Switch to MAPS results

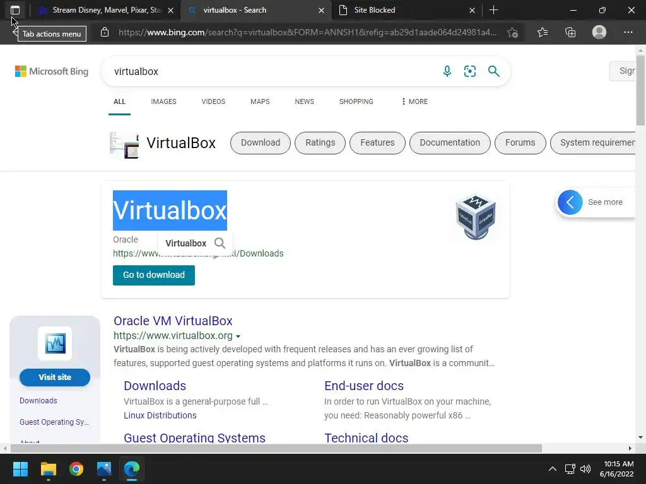point(260,101)
